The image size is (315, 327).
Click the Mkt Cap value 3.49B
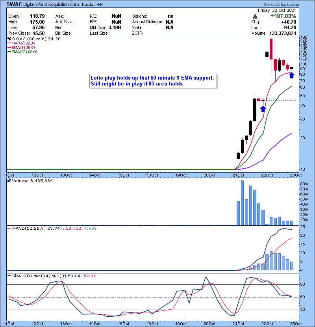tap(115, 28)
